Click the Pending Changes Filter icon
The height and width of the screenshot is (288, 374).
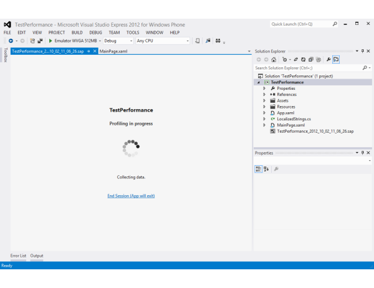[x=284, y=60]
